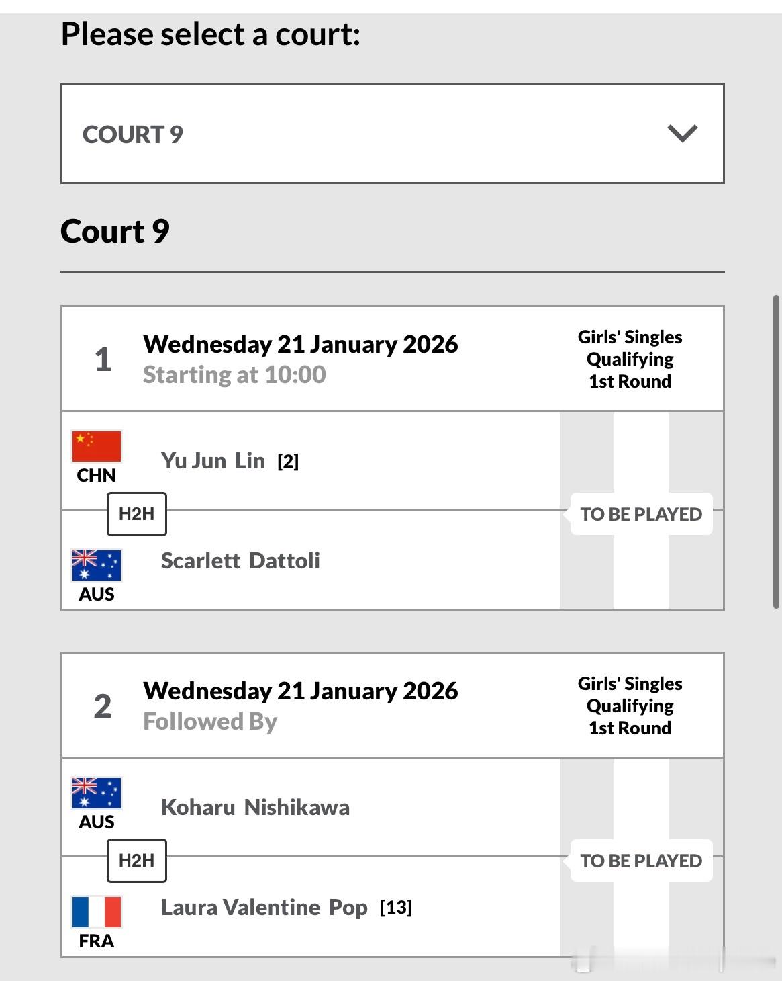Click the Court 9 section heading
The height and width of the screenshot is (981, 782).
115,231
